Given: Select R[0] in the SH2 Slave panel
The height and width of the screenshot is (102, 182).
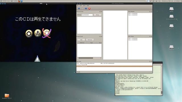Looking at the screenshot, I should pos(133,39).
